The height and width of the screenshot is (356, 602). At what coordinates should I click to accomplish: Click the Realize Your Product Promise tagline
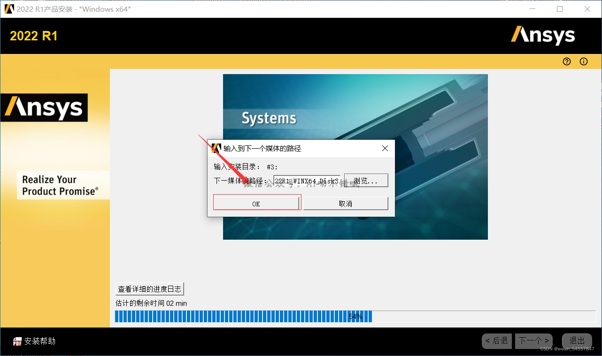[61, 185]
